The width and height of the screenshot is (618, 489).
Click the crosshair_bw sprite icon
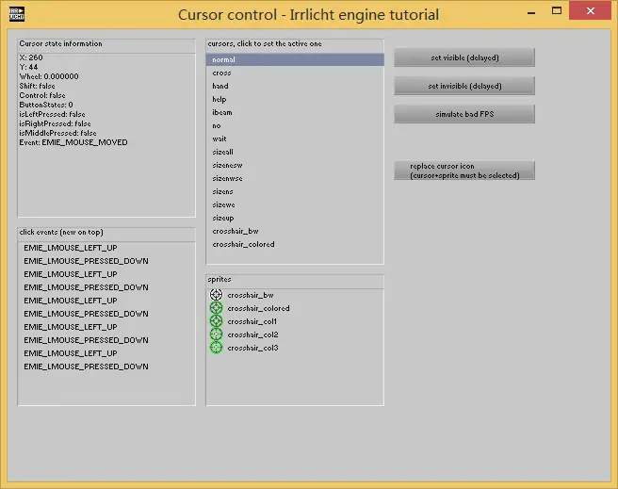point(216,295)
